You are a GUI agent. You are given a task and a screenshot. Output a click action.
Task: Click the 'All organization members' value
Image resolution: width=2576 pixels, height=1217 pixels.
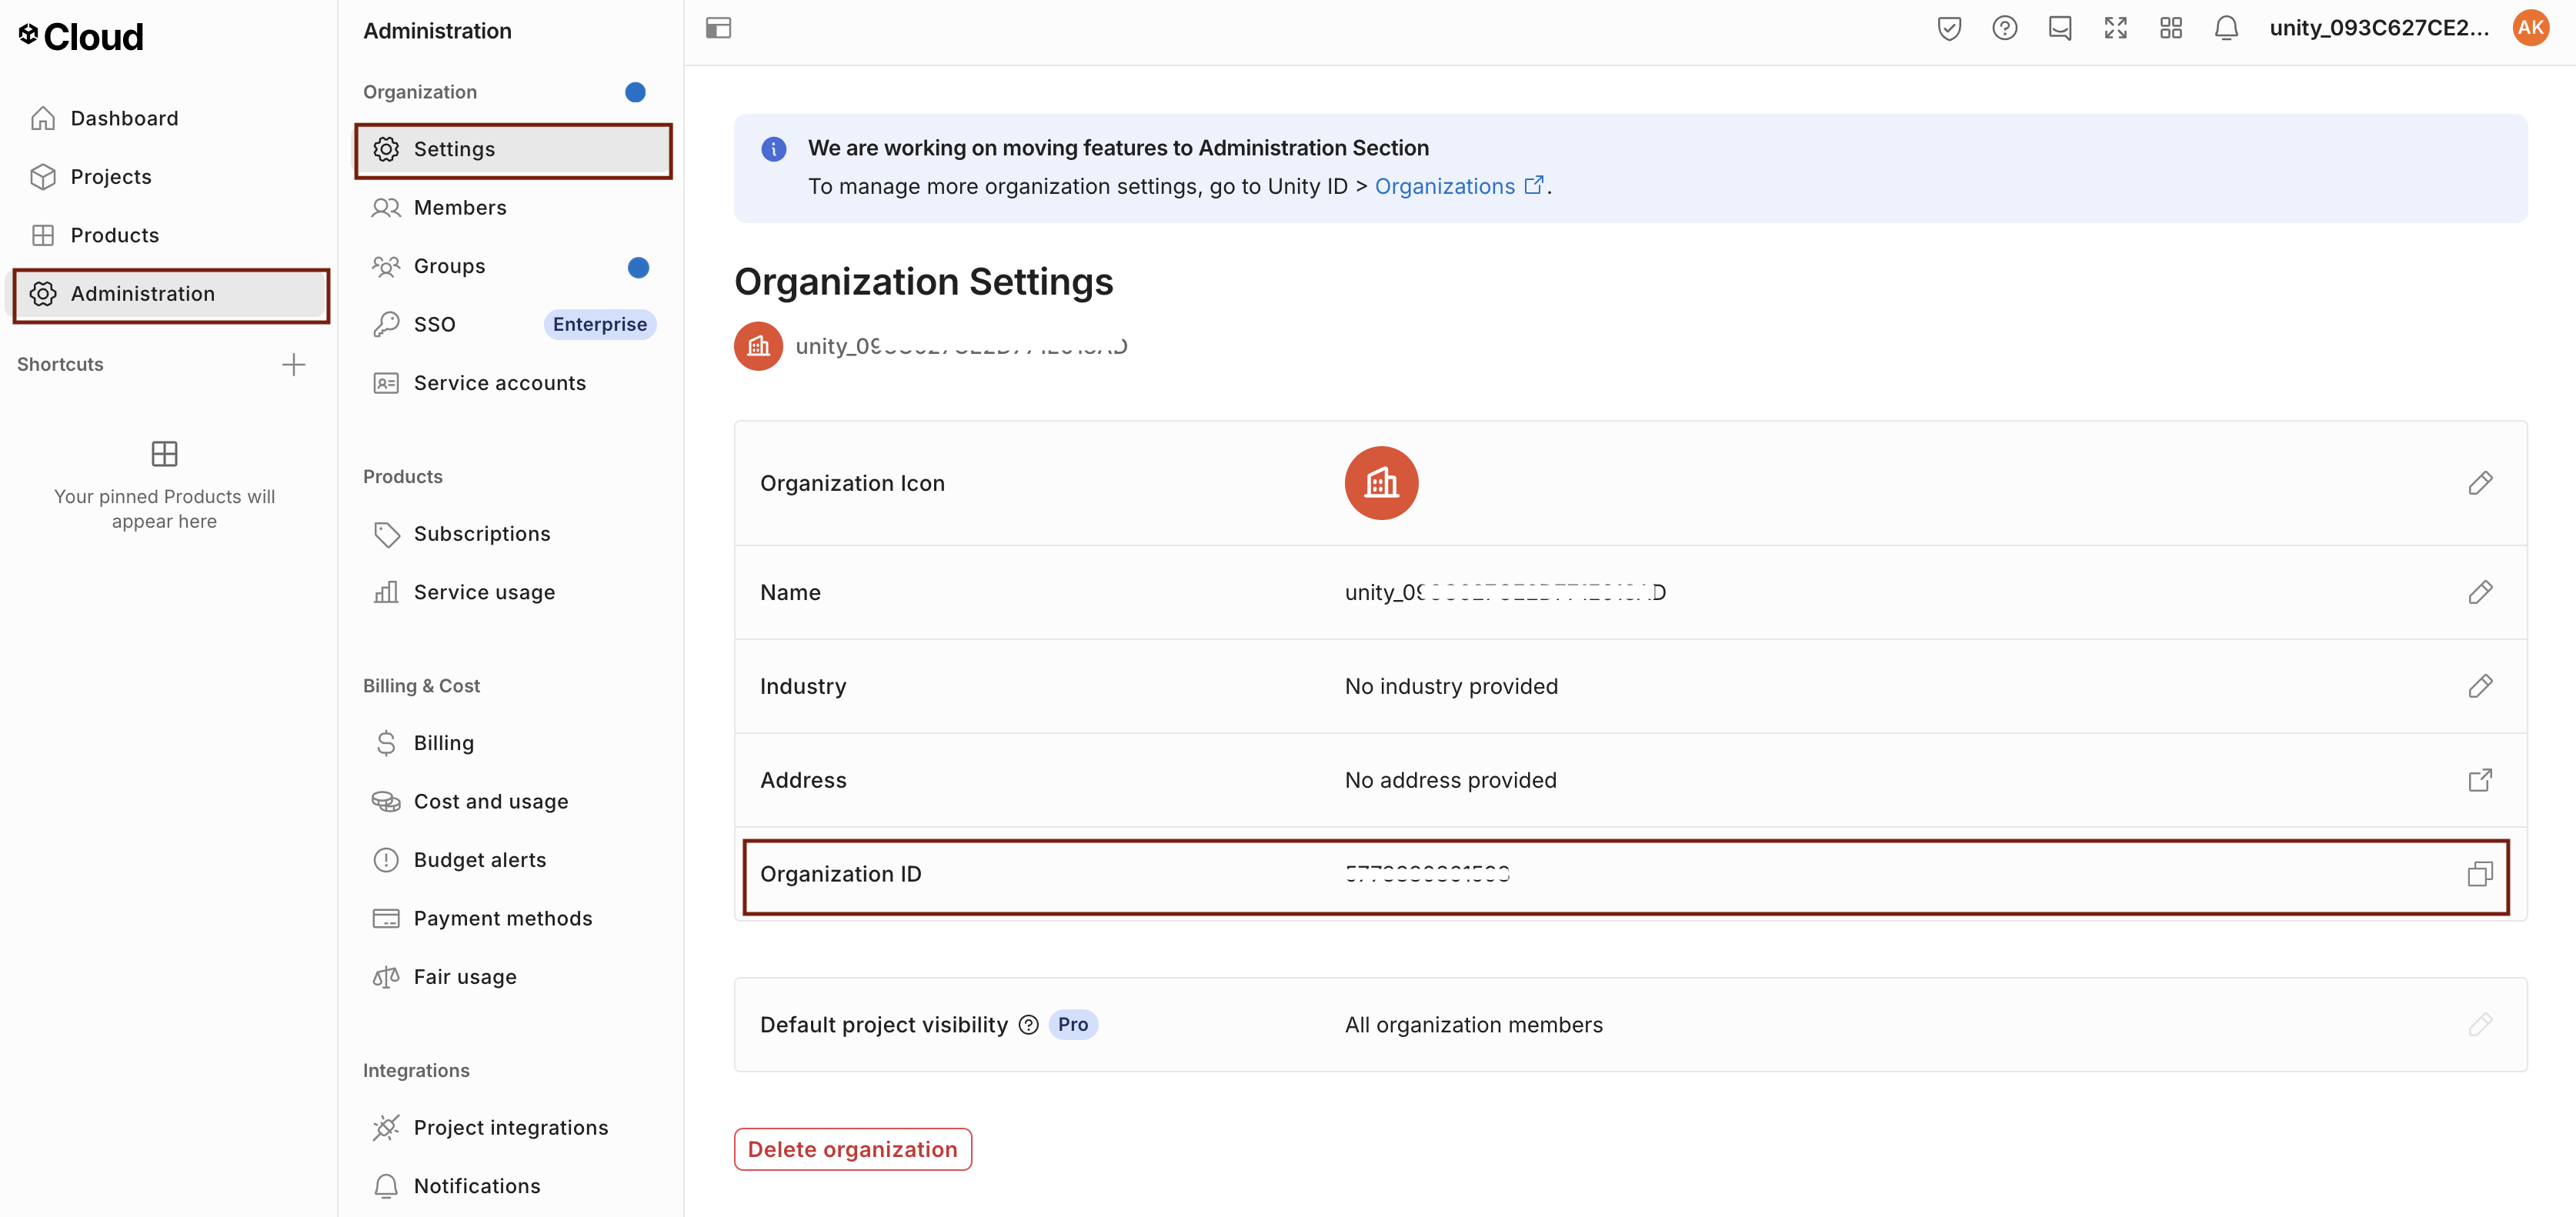[x=1473, y=1025]
